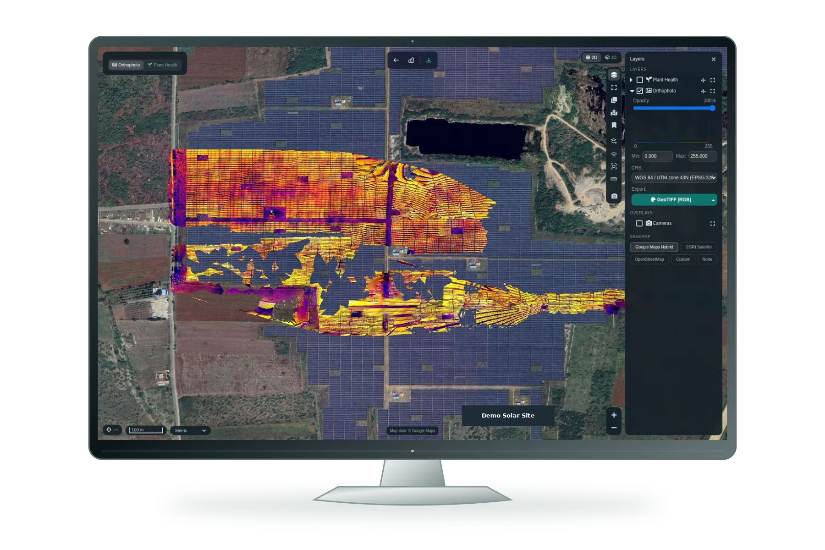Export as GeoTIFF (RGB)

click(x=671, y=200)
